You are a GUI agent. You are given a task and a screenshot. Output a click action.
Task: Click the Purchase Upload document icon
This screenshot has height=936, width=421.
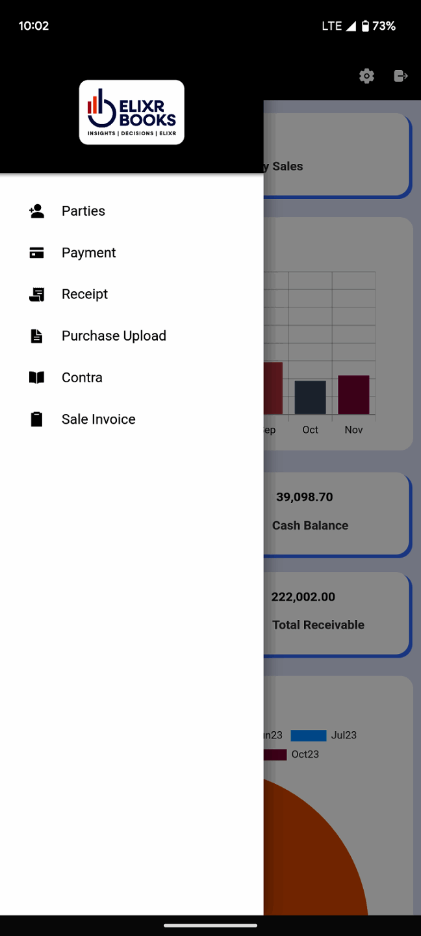click(37, 336)
